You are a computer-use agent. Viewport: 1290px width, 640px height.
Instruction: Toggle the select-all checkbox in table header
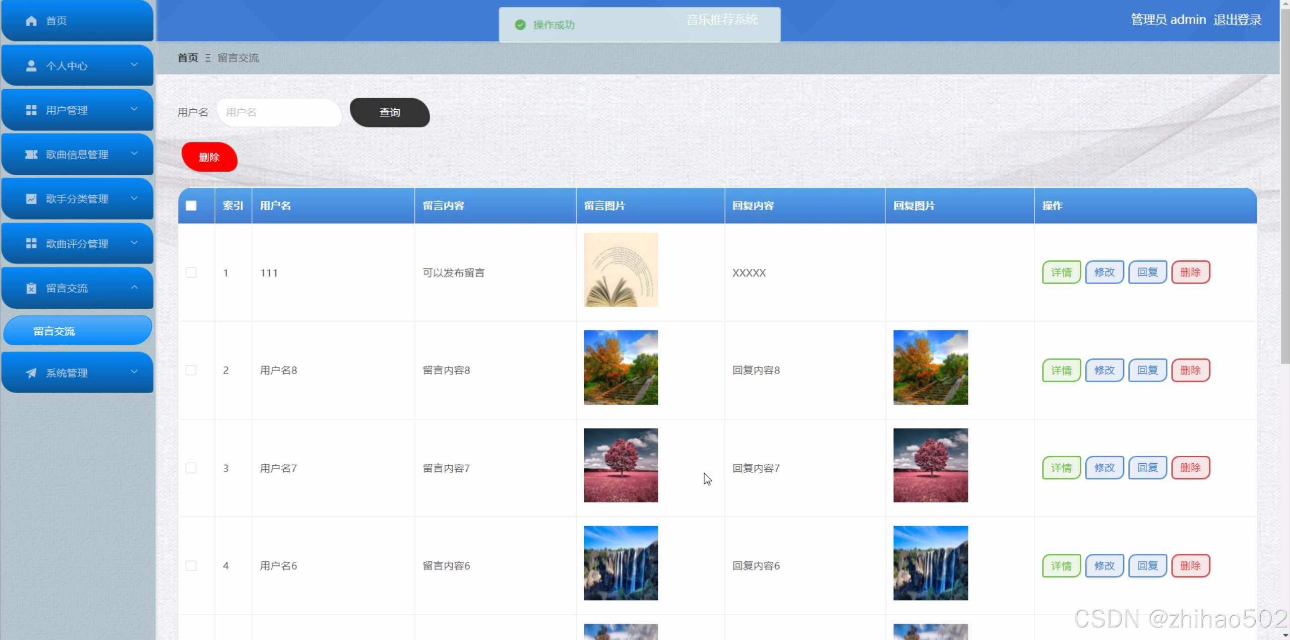191,205
